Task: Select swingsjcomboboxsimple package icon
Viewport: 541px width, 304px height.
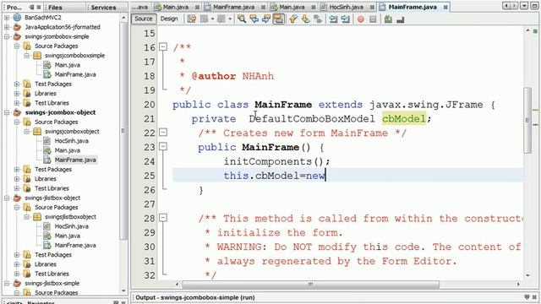Action: [x=37, y=55]
